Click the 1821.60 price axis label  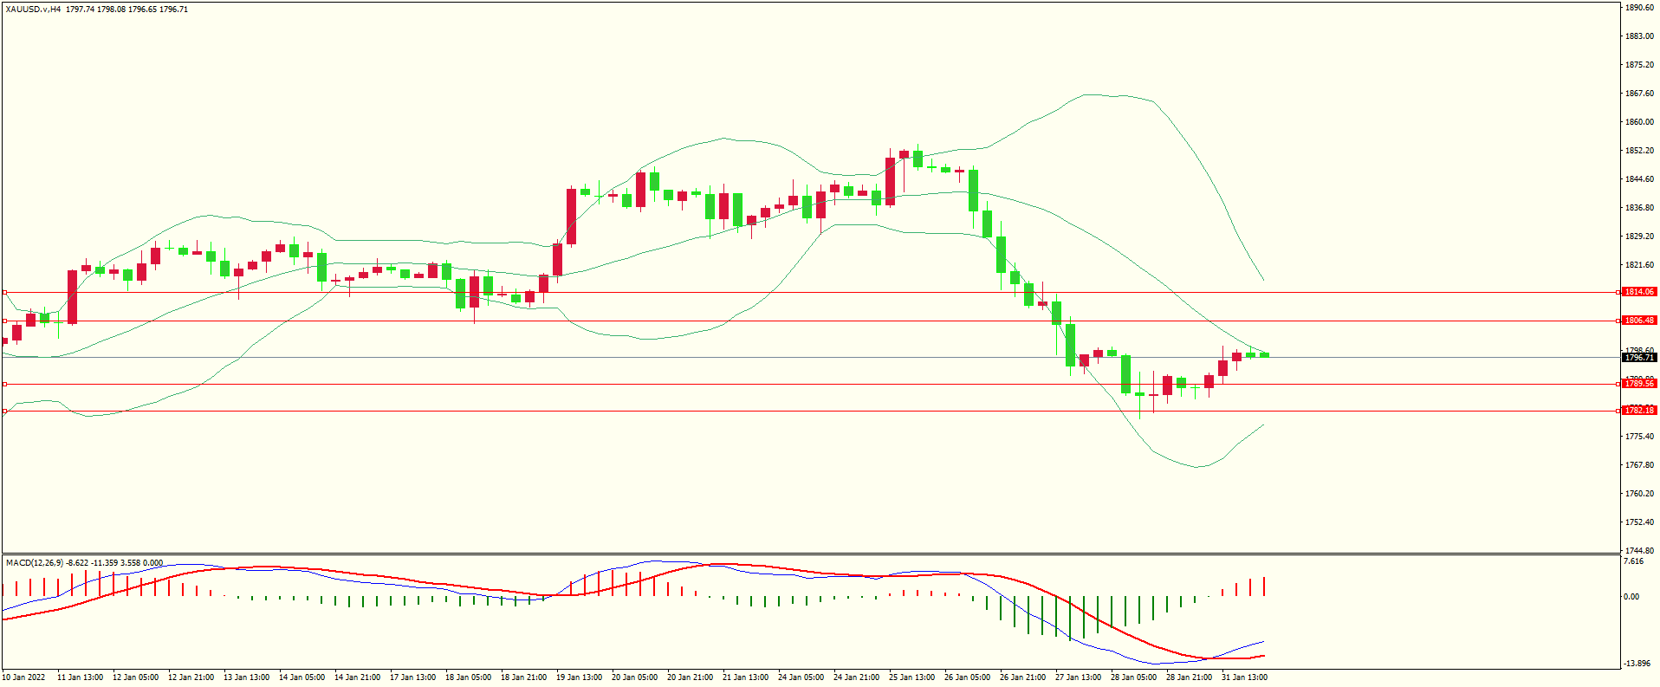(x=1639, y=265)
